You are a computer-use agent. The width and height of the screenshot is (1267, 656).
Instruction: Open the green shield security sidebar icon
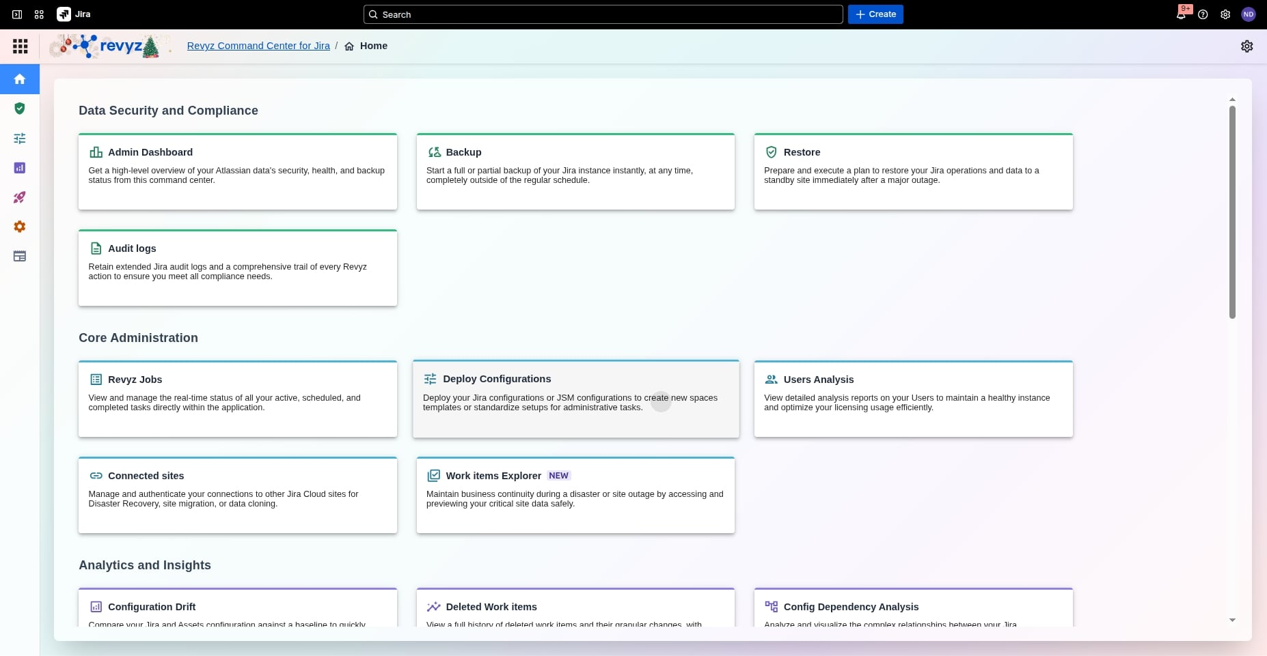(20, 109)
